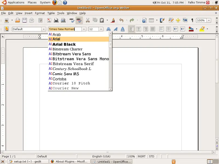Click the font list scroll down arrow

pos(111,89)
